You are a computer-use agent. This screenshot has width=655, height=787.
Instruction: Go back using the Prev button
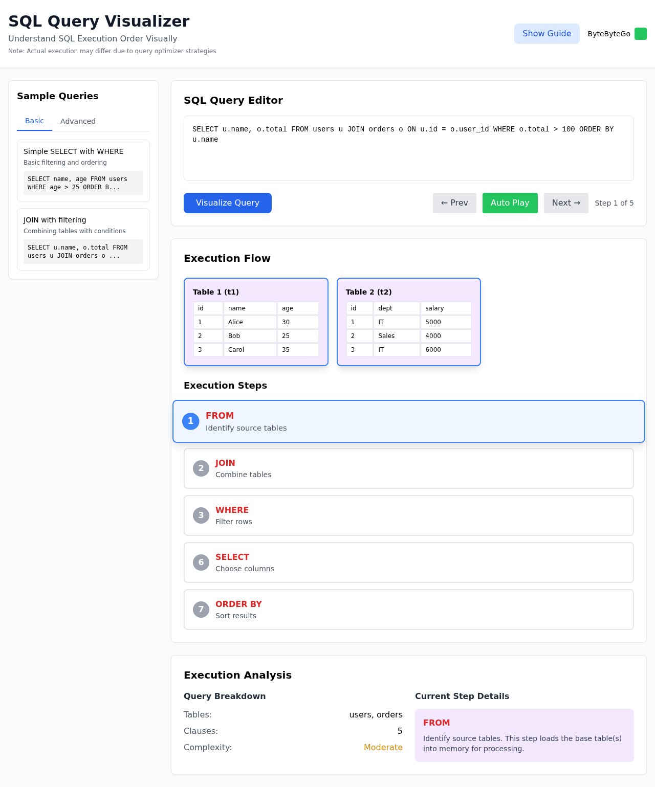click(x=454, y=203)
